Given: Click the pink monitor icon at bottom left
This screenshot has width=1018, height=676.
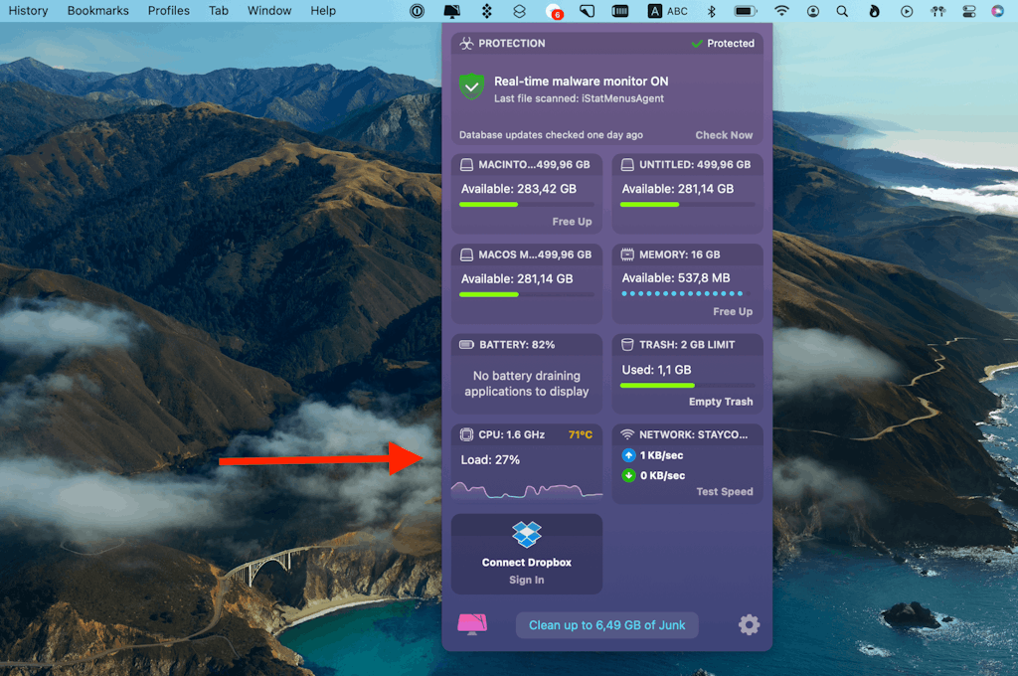Looking at the screenshot, I should (472, 624).
